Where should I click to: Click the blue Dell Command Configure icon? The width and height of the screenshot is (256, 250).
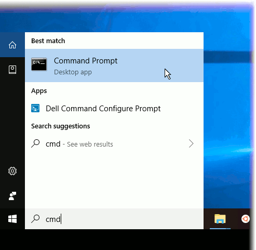[35, 108]
